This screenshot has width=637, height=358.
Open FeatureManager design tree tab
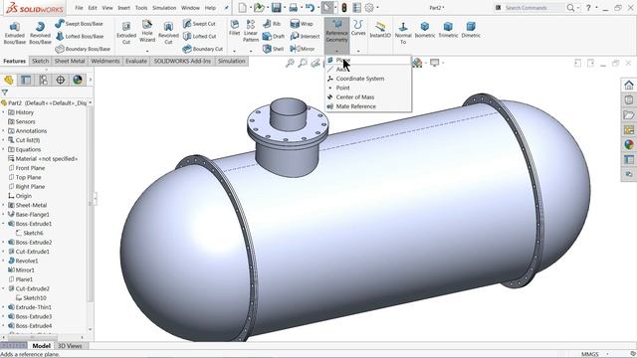click(9, 80)
